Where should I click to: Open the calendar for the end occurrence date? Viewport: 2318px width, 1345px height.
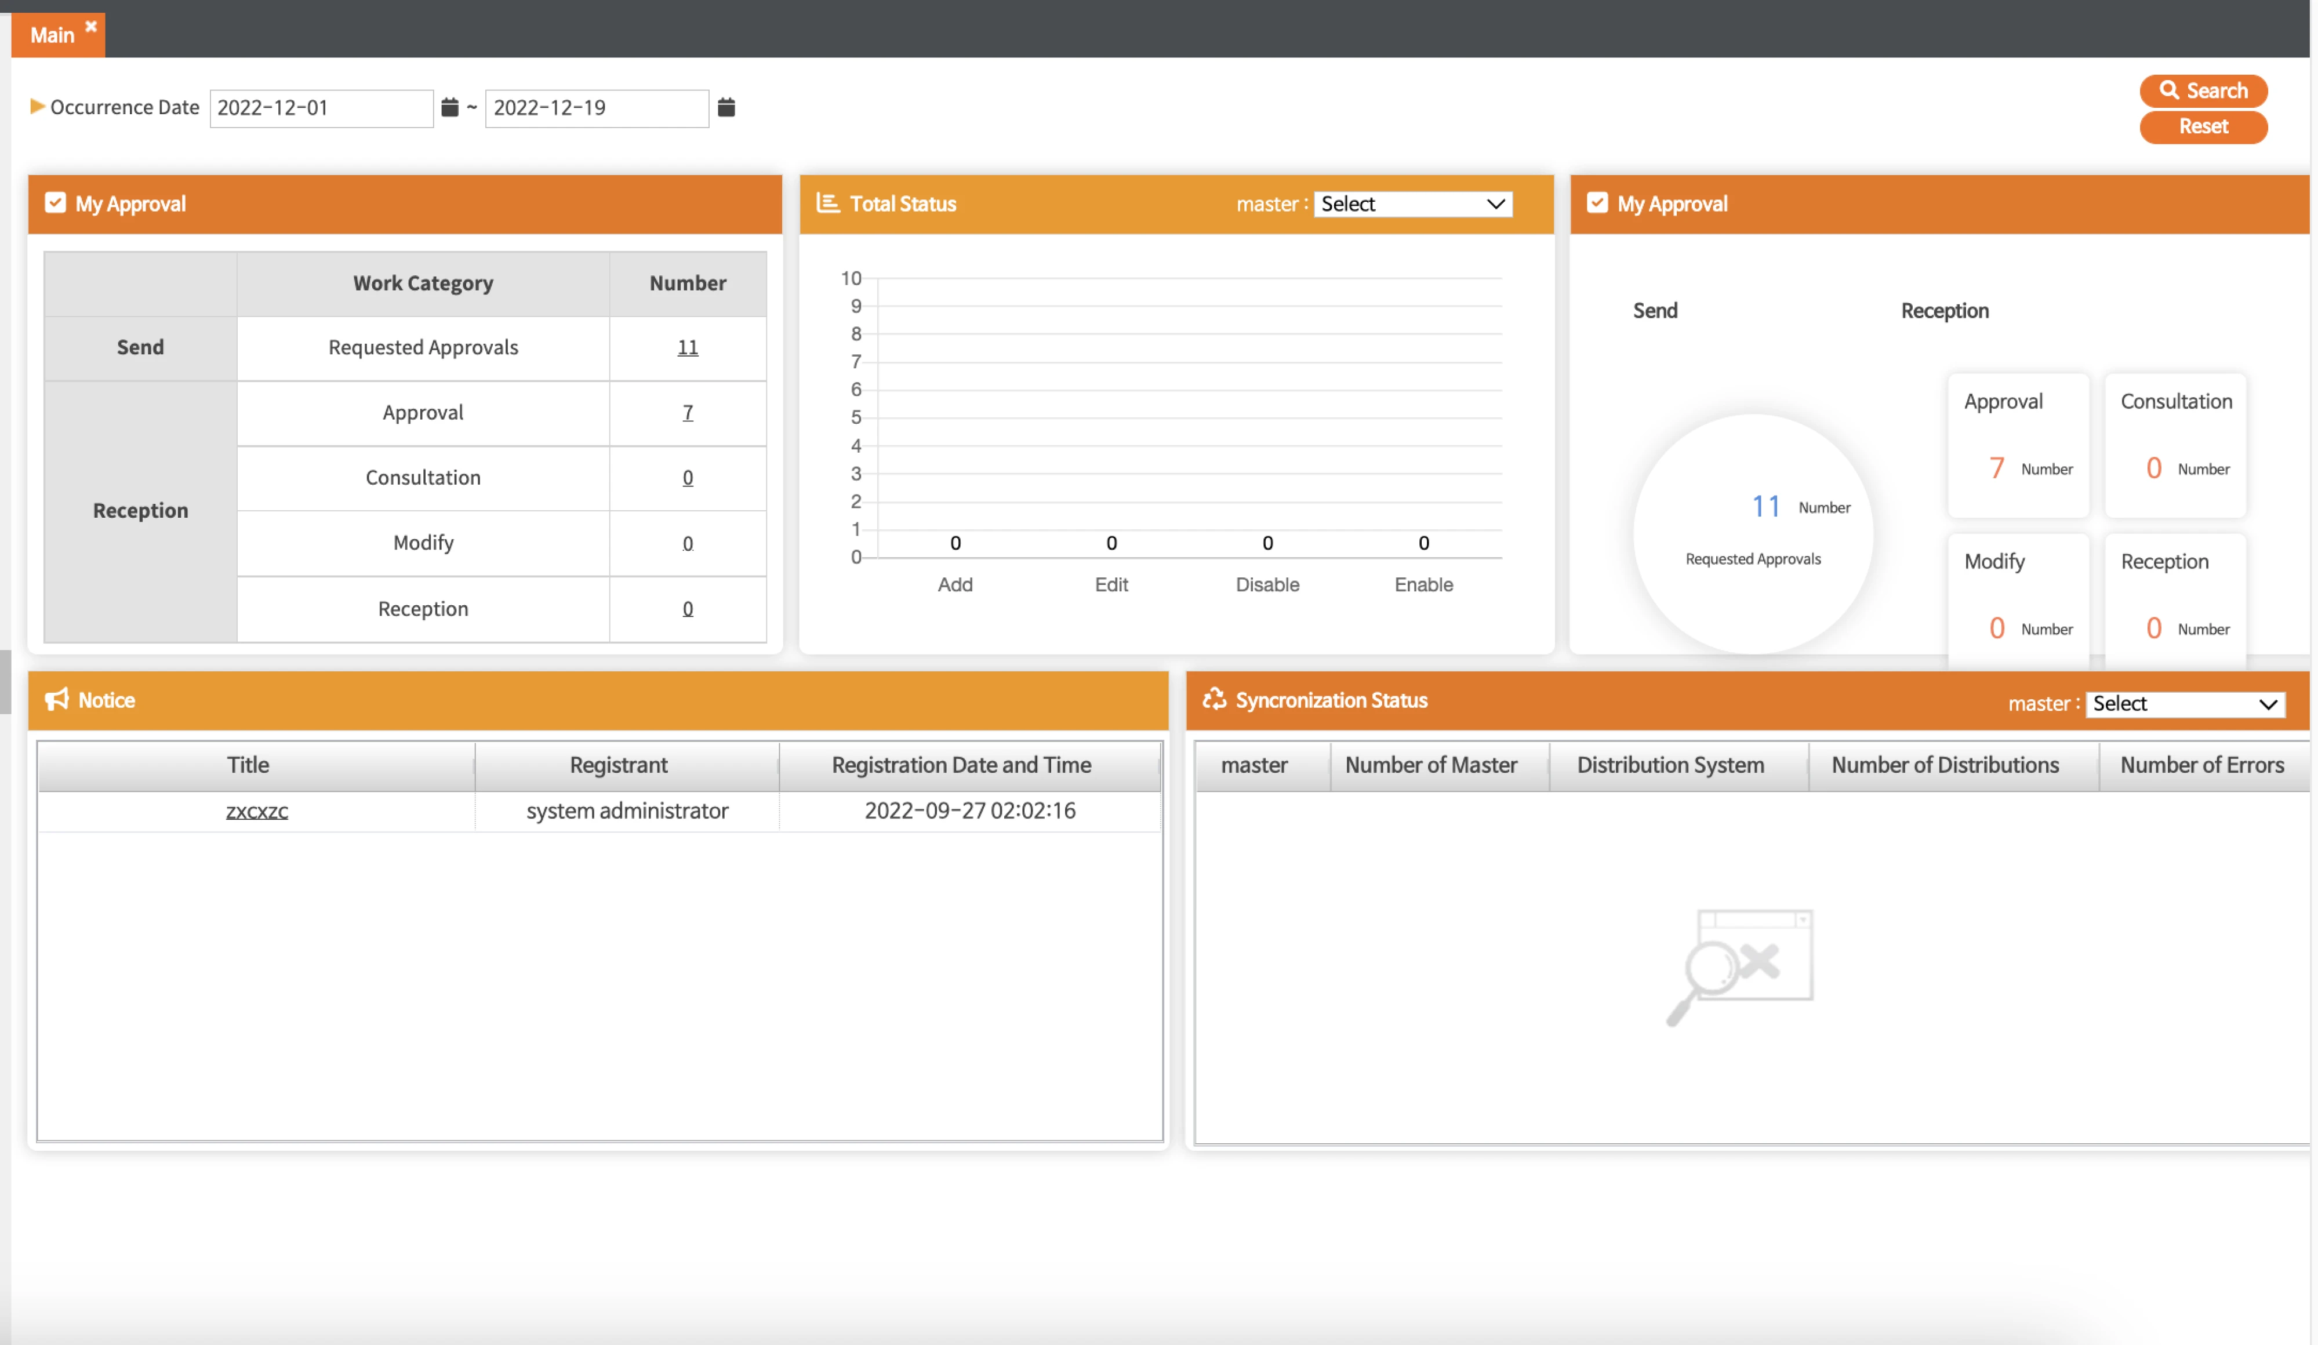point(726,108)
